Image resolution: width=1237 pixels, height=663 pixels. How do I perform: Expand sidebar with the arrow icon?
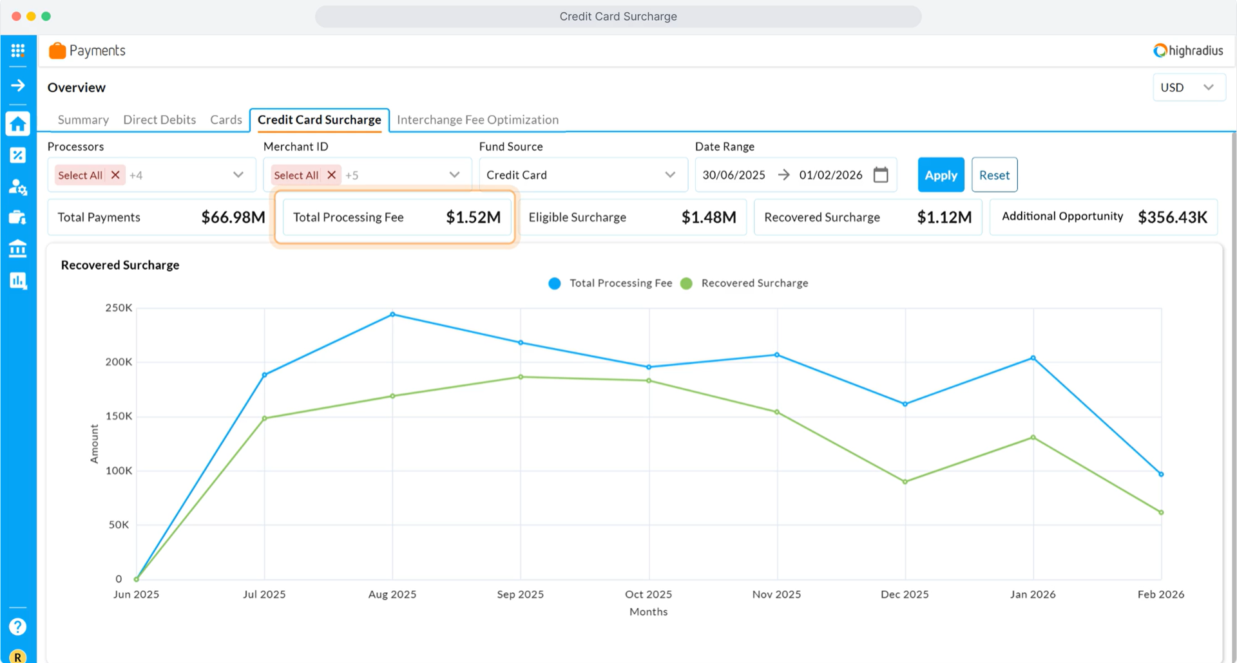(x=18, y=86)
